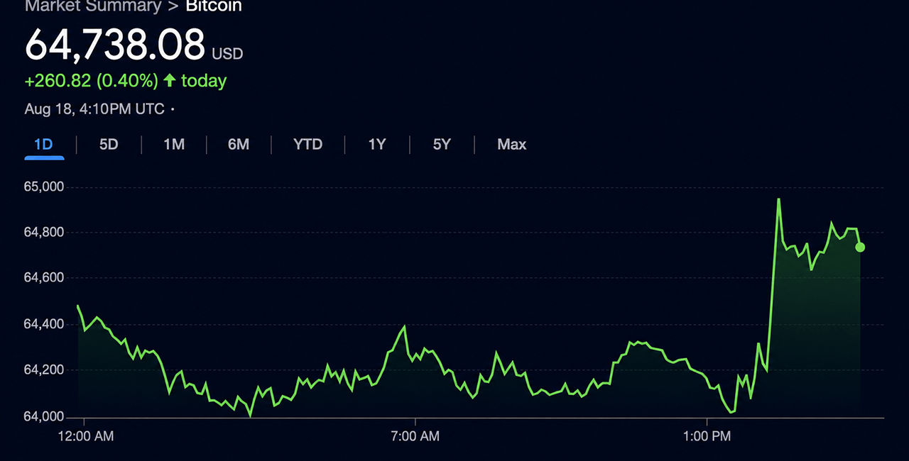Viewport: 909px width, 461px height.
Task: Click the 64,000 y-axis label
Action: (x=44, y=416)
